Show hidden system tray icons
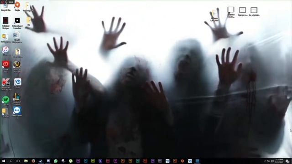The image size is (292, 164). coord(265,161)
